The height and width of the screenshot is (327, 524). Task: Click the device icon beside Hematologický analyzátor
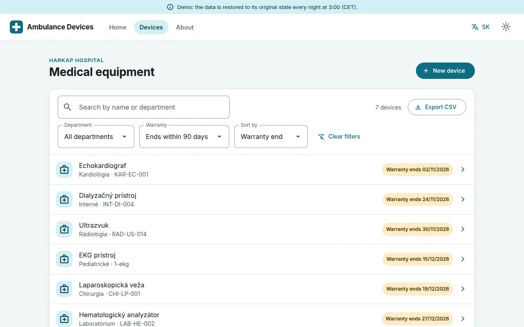coord(64,319)
